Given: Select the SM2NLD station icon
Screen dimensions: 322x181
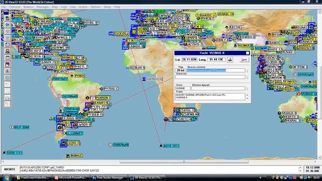Looking at the screenshot, I should 144,79.
